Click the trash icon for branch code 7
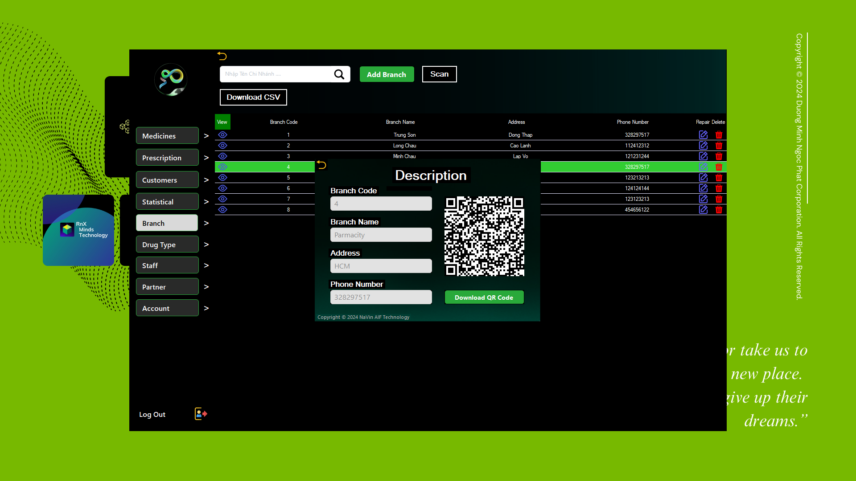 coord(719,199)
